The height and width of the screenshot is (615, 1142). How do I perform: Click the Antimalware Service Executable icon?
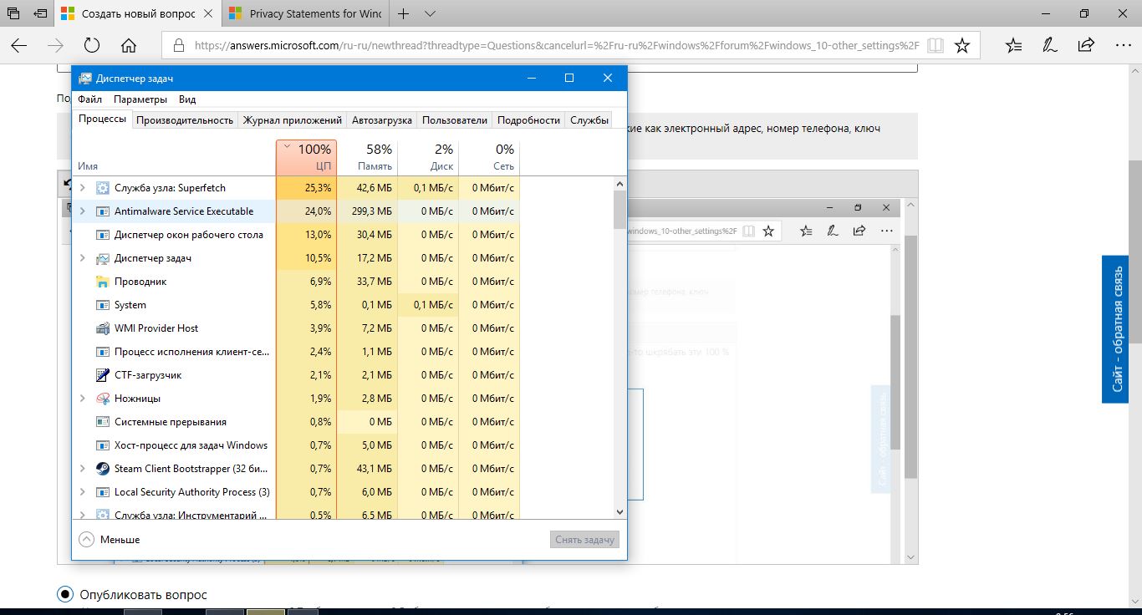point(103,211)
